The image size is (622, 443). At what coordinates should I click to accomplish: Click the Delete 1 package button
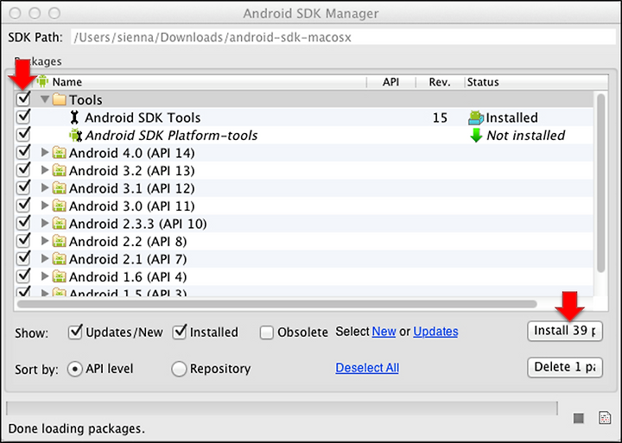565,367
